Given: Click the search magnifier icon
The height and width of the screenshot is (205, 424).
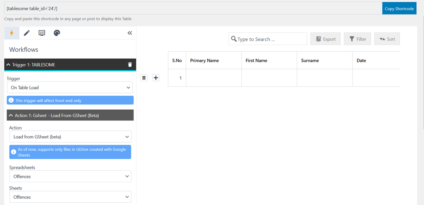Looking at the screenshot, I should pyautogui.click(x=234, y=39).
